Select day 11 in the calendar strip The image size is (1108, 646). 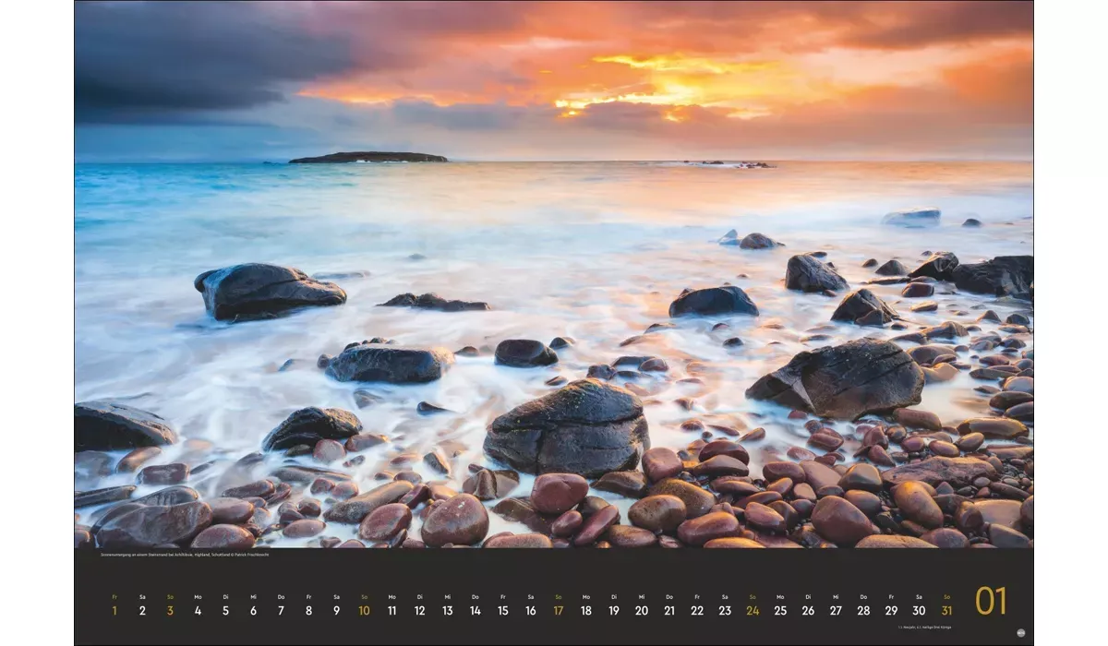(x=391, y=605)
